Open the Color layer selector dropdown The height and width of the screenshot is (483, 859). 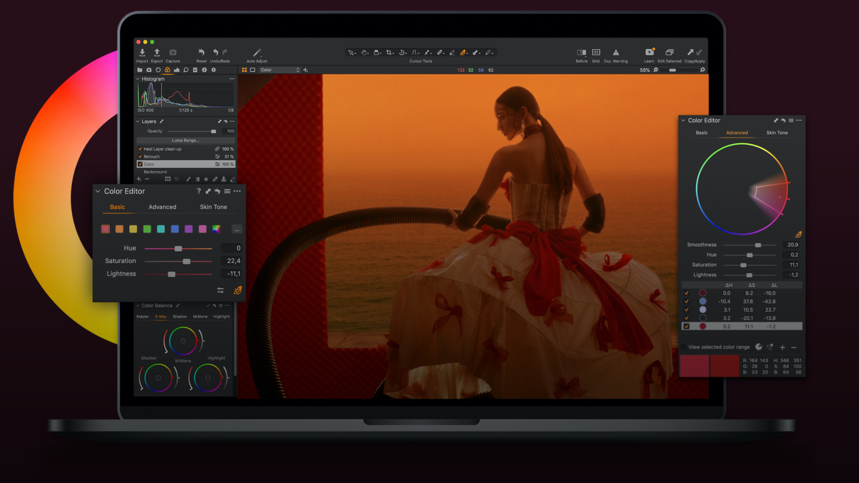tap(280, 70)
